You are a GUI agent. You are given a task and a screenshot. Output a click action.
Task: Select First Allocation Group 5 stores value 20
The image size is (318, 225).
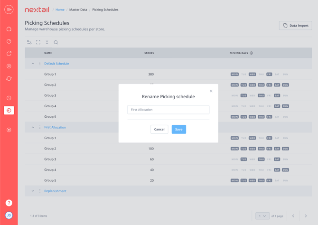152,180
